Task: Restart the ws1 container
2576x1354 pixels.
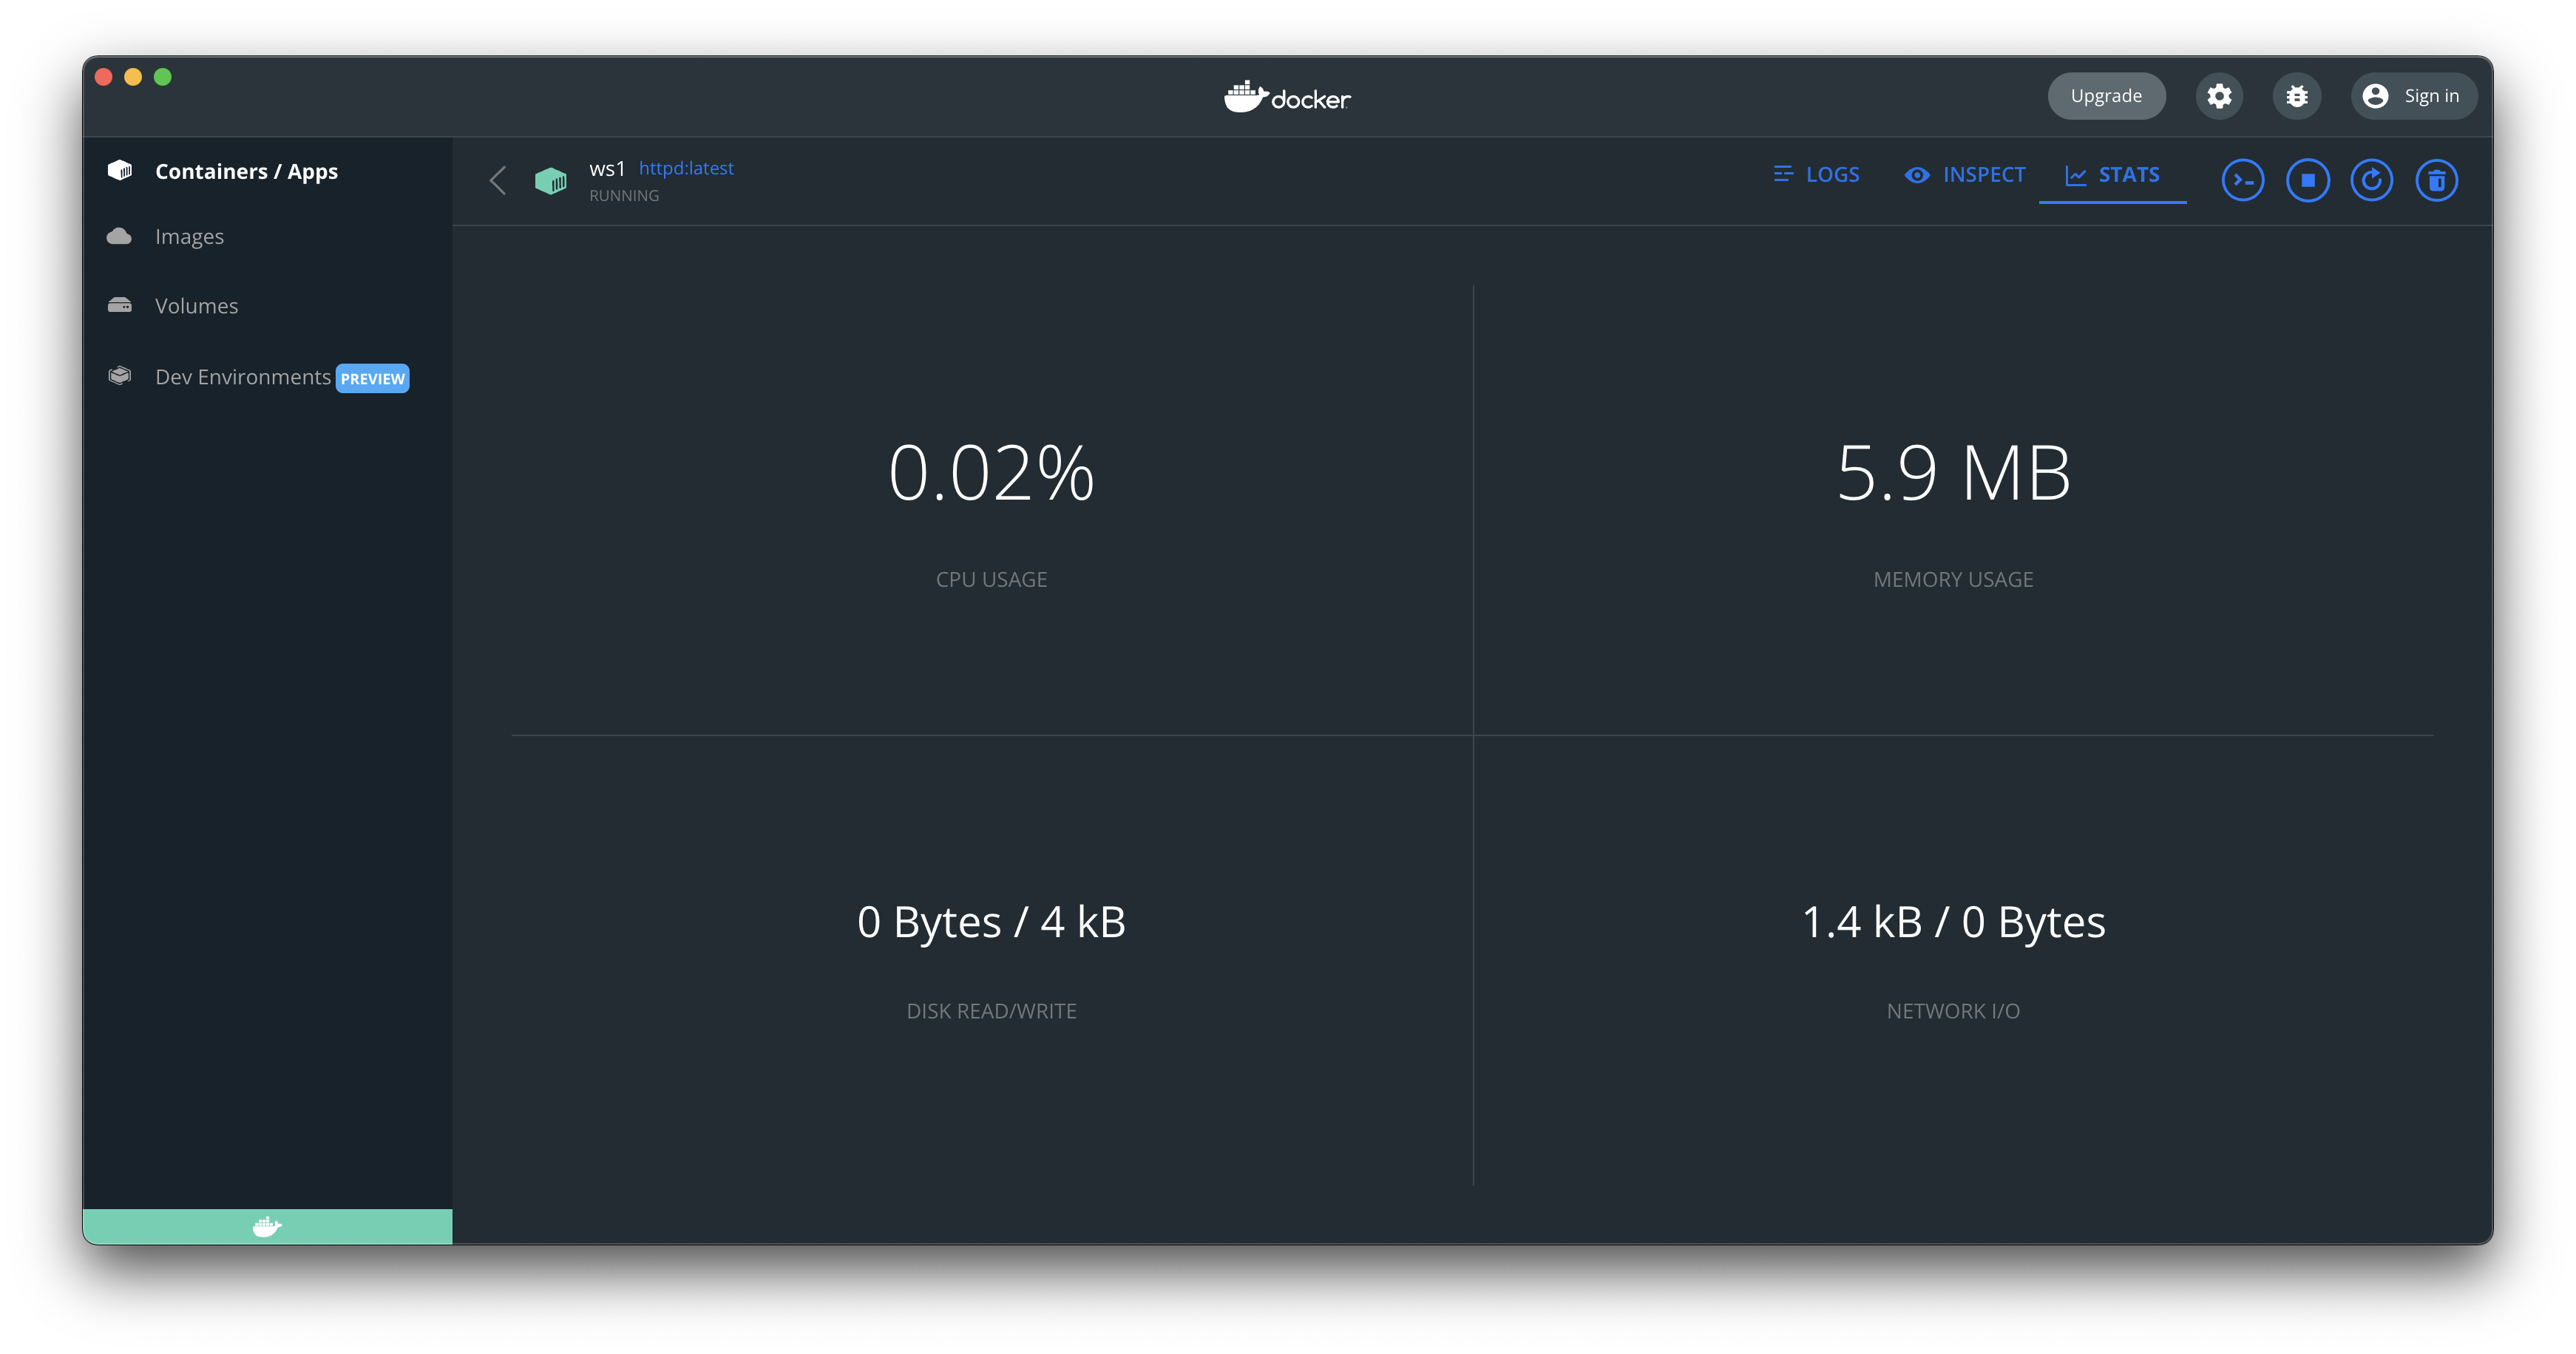Action: pos(2371,181)
